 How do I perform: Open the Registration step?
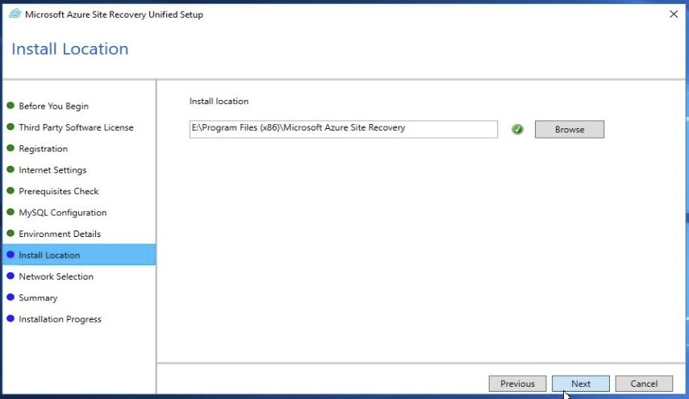click(43, 148)
